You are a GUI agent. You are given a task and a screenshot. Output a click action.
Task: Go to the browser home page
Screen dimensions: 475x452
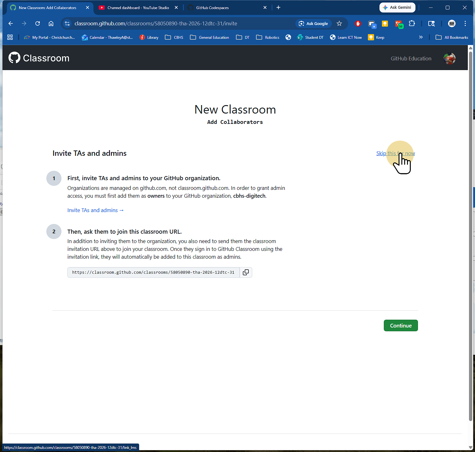pyautogui.click(x=51, y=23)
